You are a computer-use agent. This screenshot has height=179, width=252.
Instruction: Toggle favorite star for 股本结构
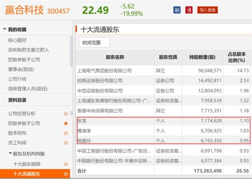coord(66,133)
